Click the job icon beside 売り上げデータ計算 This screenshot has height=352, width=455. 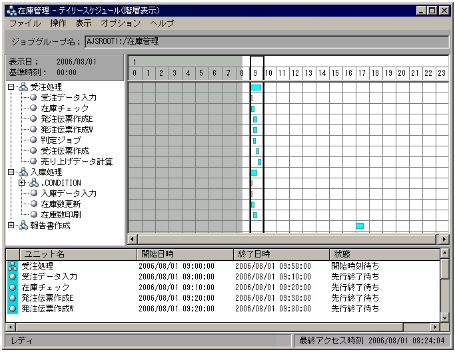34,161
